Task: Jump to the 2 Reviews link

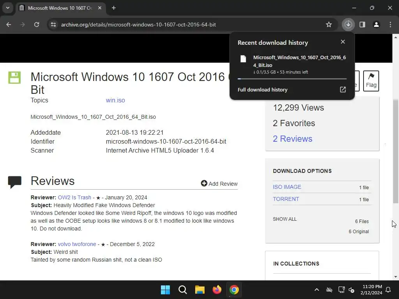Action: (292, 139)
